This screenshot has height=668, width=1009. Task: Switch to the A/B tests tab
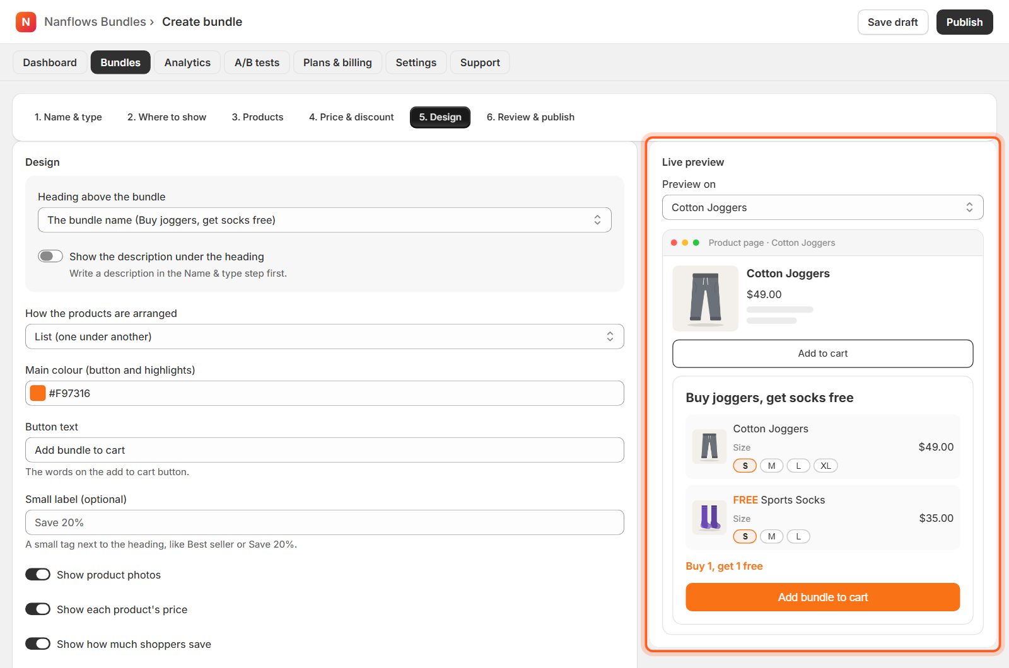coord(257,62)
